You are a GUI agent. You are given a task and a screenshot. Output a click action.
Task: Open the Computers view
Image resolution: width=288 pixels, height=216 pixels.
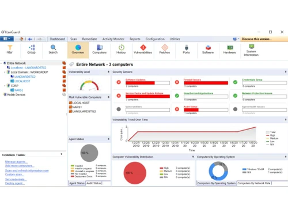click(99, 50)
